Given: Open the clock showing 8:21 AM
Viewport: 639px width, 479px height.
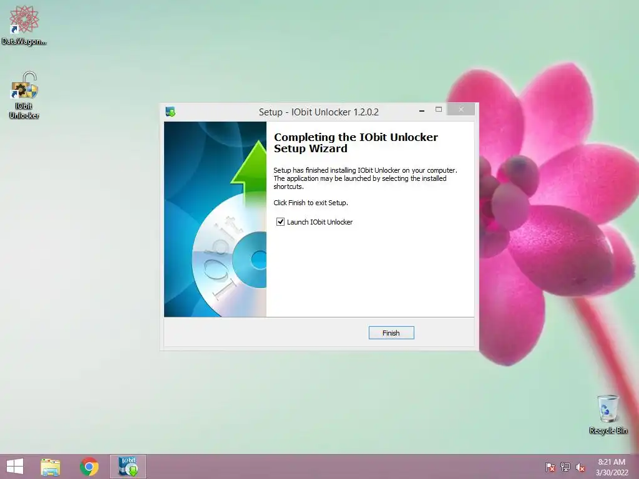Looking at the screenshot, I should click(612, 467).
